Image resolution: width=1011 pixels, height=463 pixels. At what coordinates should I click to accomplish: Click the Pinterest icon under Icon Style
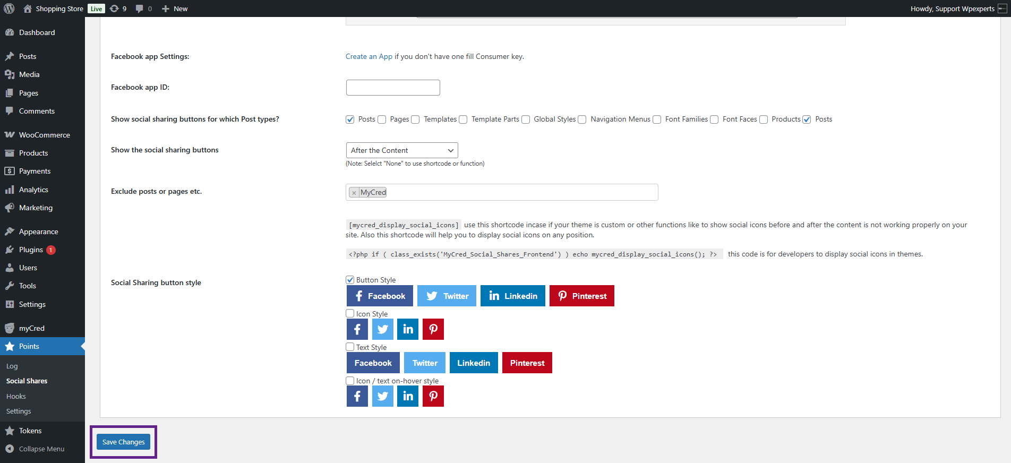click(x=433, y=329)
